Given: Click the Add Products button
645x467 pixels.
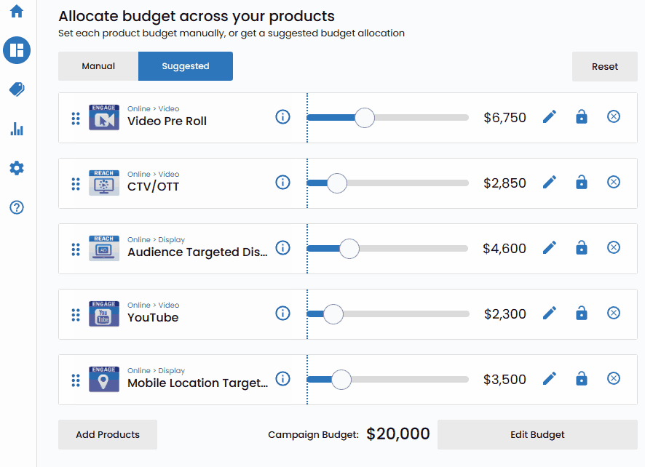Looking at the screenshot, I should 108,435.
